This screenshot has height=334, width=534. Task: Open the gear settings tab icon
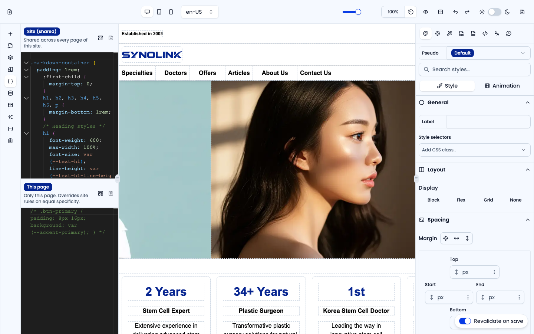click(x=438, y=33)
